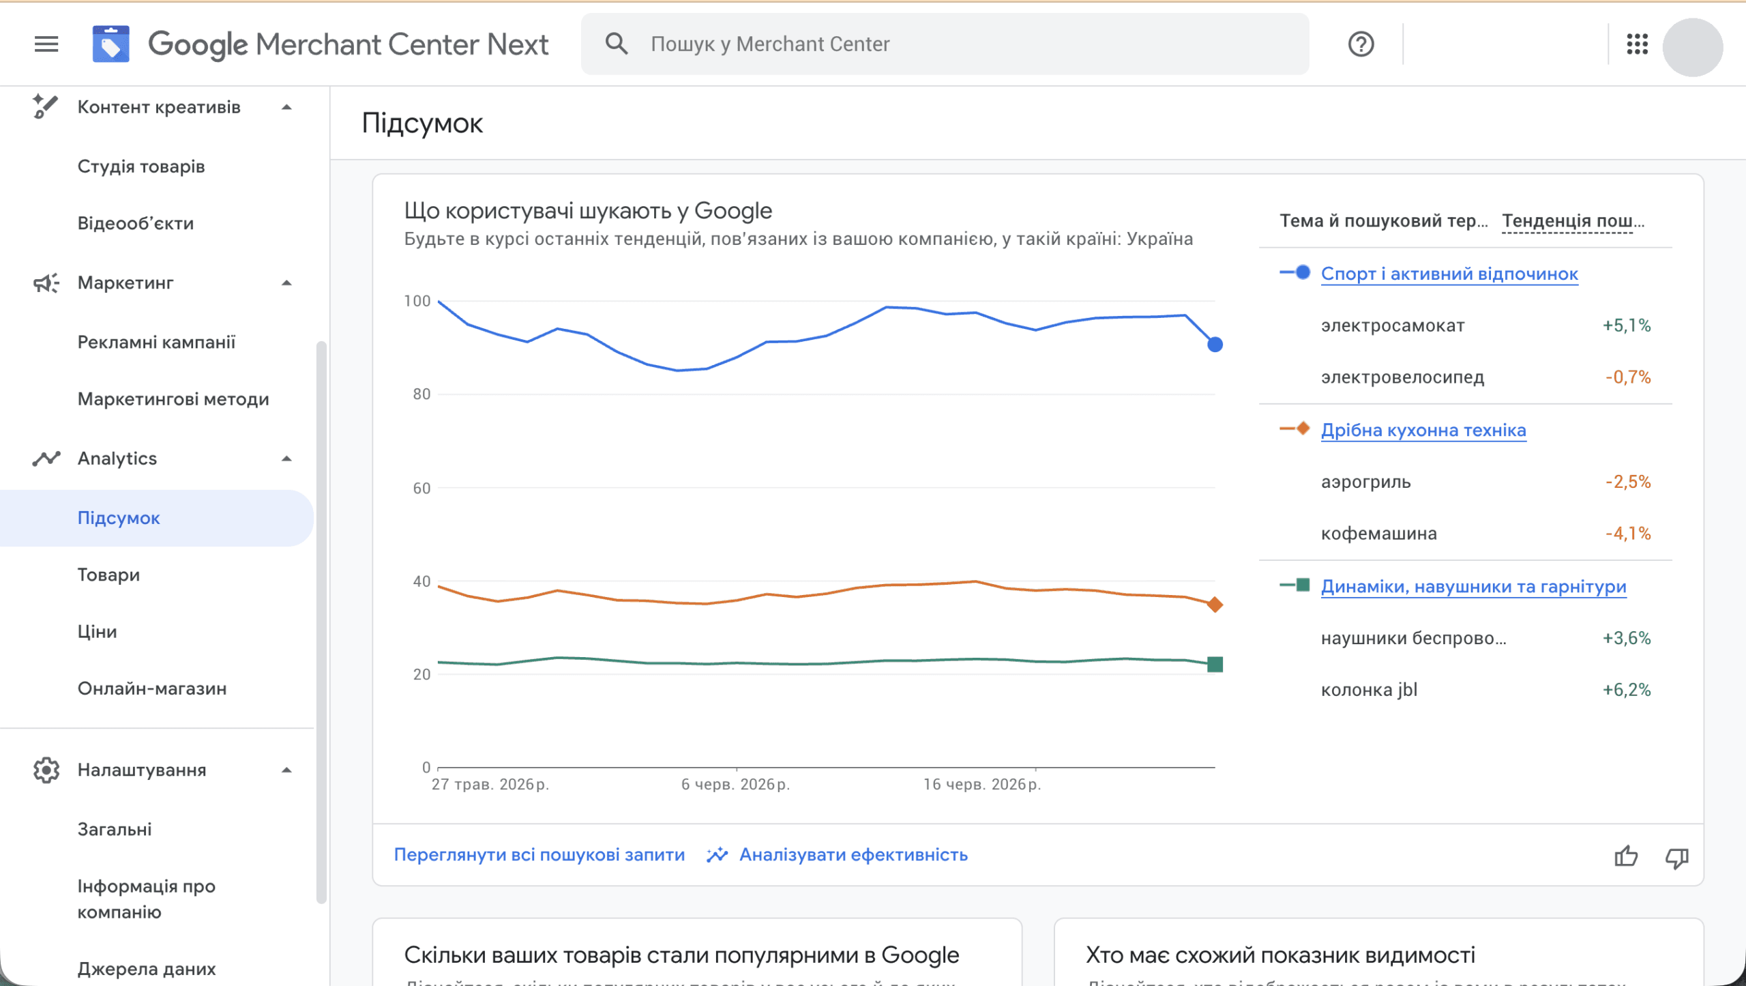
Task: Click the Маркетинг megaphone icon
Action: (46, 282)
